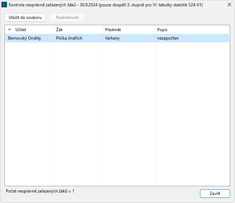Click the K application icon in title bar

coord(5,5)
